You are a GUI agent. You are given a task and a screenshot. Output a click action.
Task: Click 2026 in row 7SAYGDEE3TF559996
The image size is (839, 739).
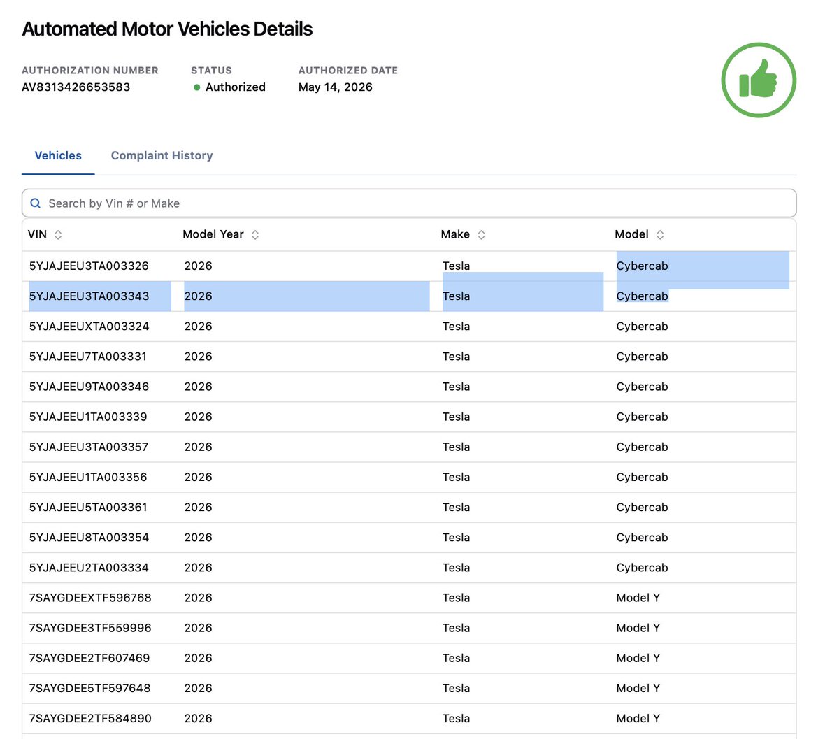tap(198, 628)
